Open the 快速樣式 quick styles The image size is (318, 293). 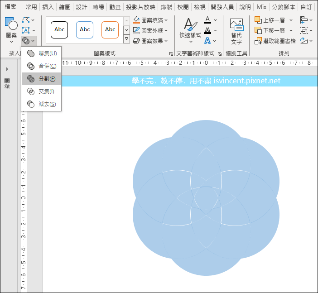(190, 30)
